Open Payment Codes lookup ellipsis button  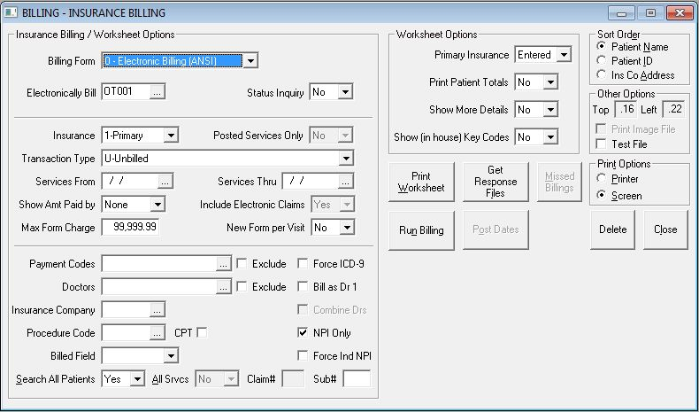click(223, 264)
